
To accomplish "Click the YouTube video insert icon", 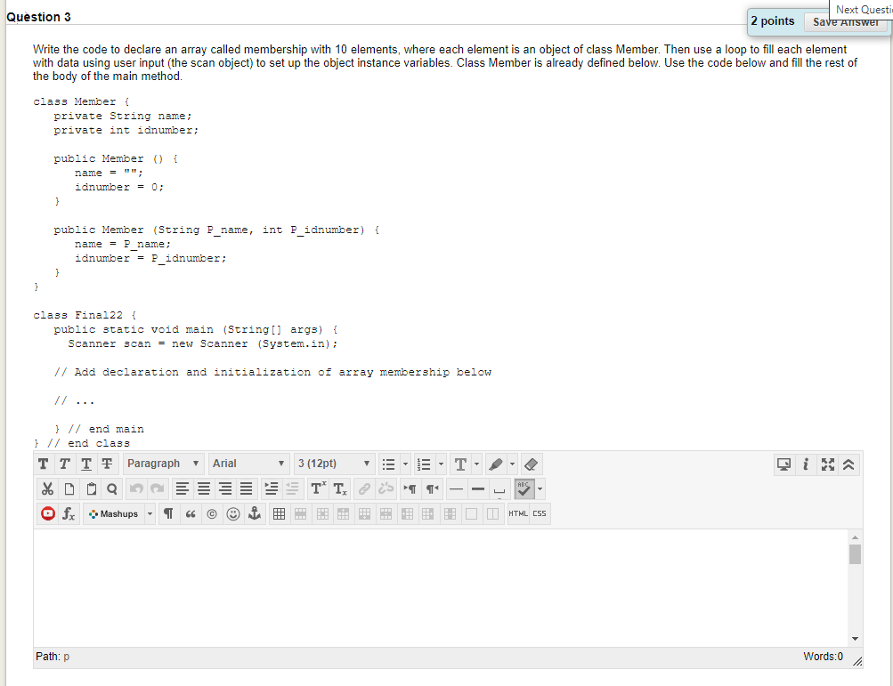I will coord(48,513).
